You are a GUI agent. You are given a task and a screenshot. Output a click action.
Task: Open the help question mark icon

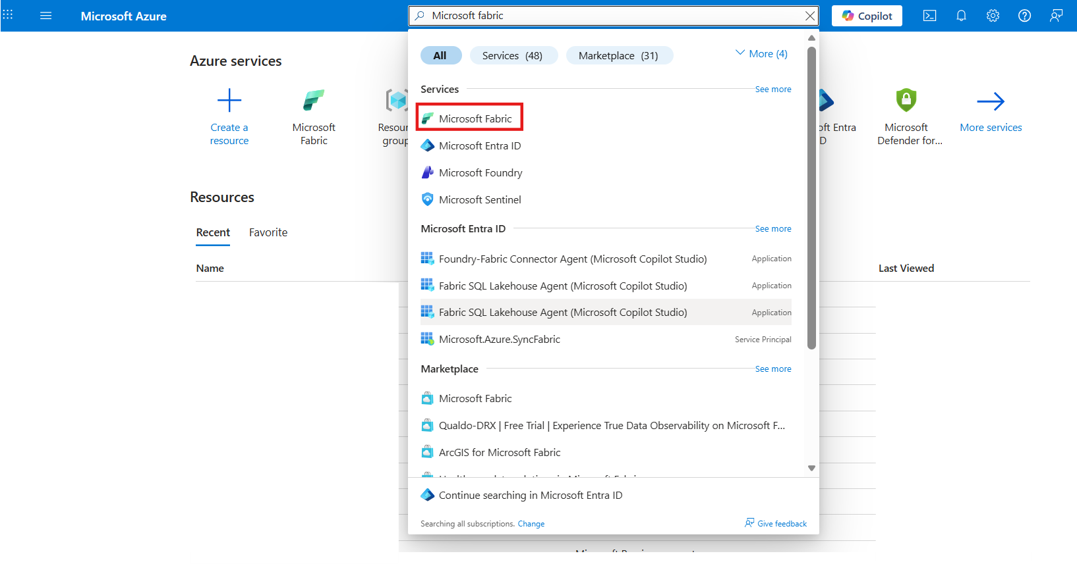(1024, 16)
